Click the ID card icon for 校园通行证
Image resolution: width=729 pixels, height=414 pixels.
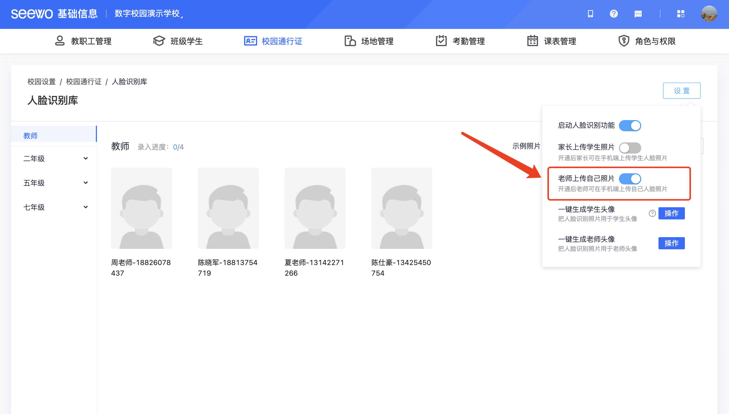coord(251,41)
